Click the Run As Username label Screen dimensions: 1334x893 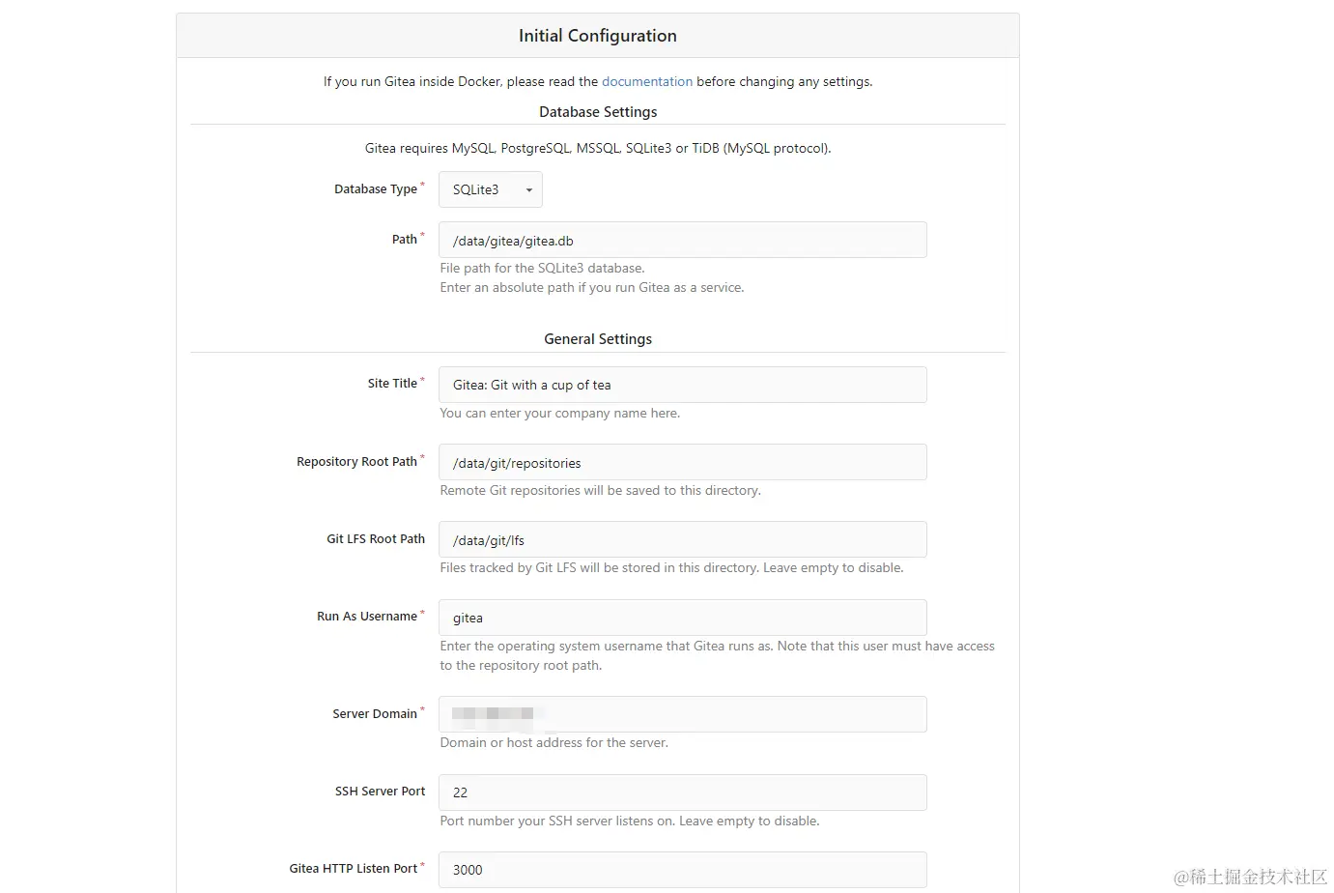[367, 617]
